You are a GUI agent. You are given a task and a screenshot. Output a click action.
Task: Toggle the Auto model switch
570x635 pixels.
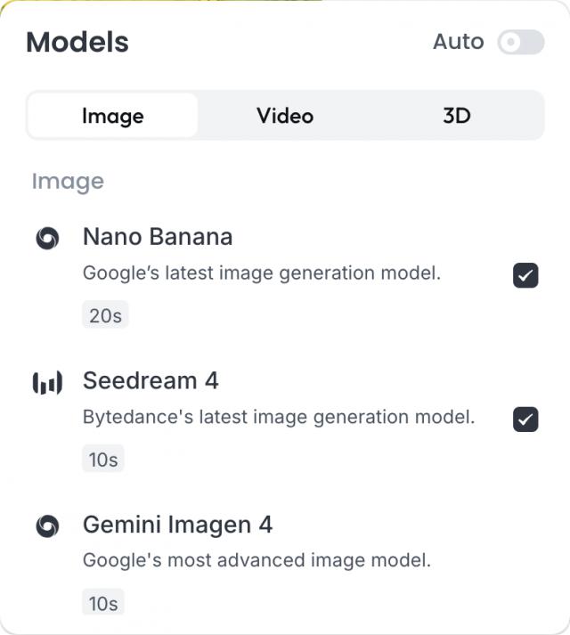tap(520, 42)
